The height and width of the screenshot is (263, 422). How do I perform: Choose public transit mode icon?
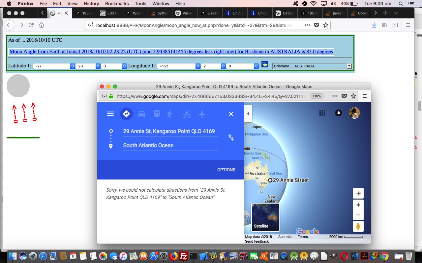(x=157, y=114)
